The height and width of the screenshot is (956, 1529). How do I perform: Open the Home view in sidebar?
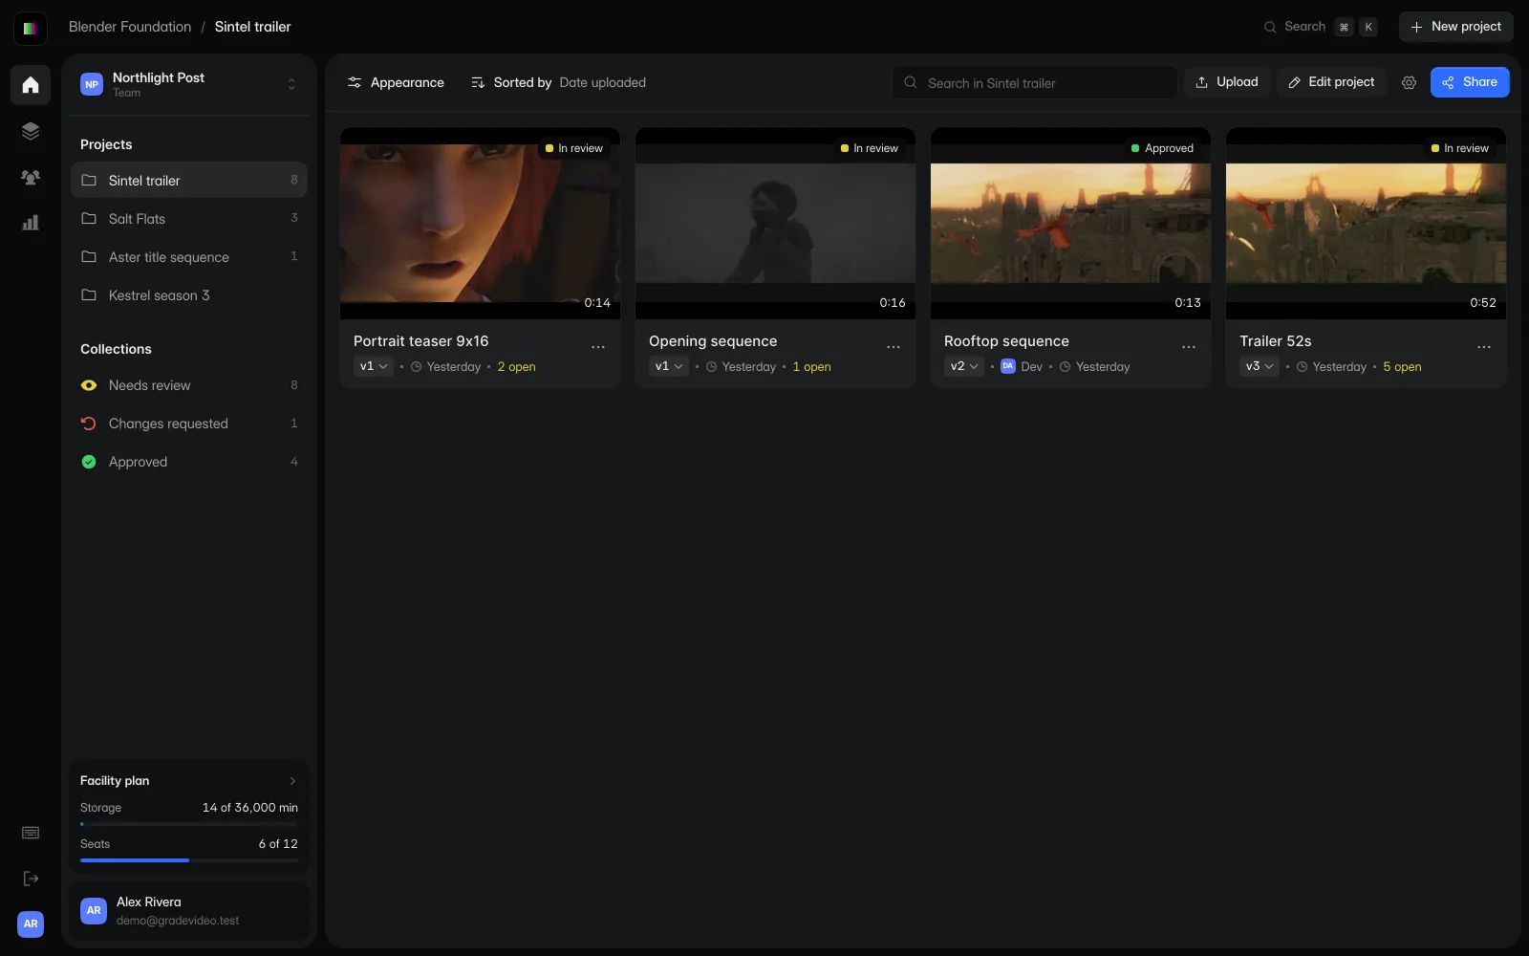[31, 85]
